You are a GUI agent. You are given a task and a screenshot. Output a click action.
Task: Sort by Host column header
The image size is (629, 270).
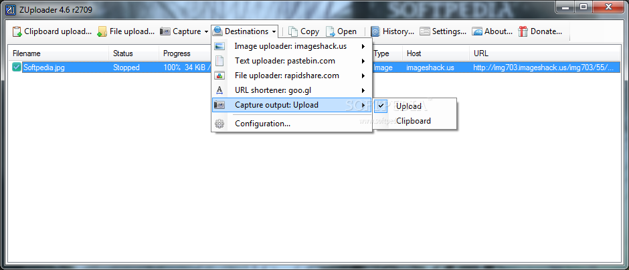436,53
